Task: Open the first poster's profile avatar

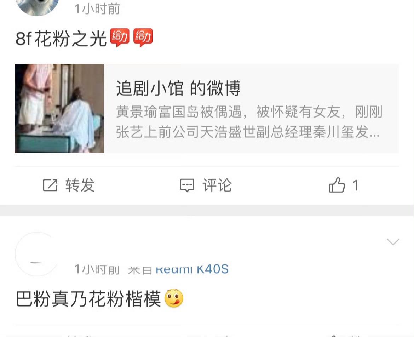Action: pos(37,7)
